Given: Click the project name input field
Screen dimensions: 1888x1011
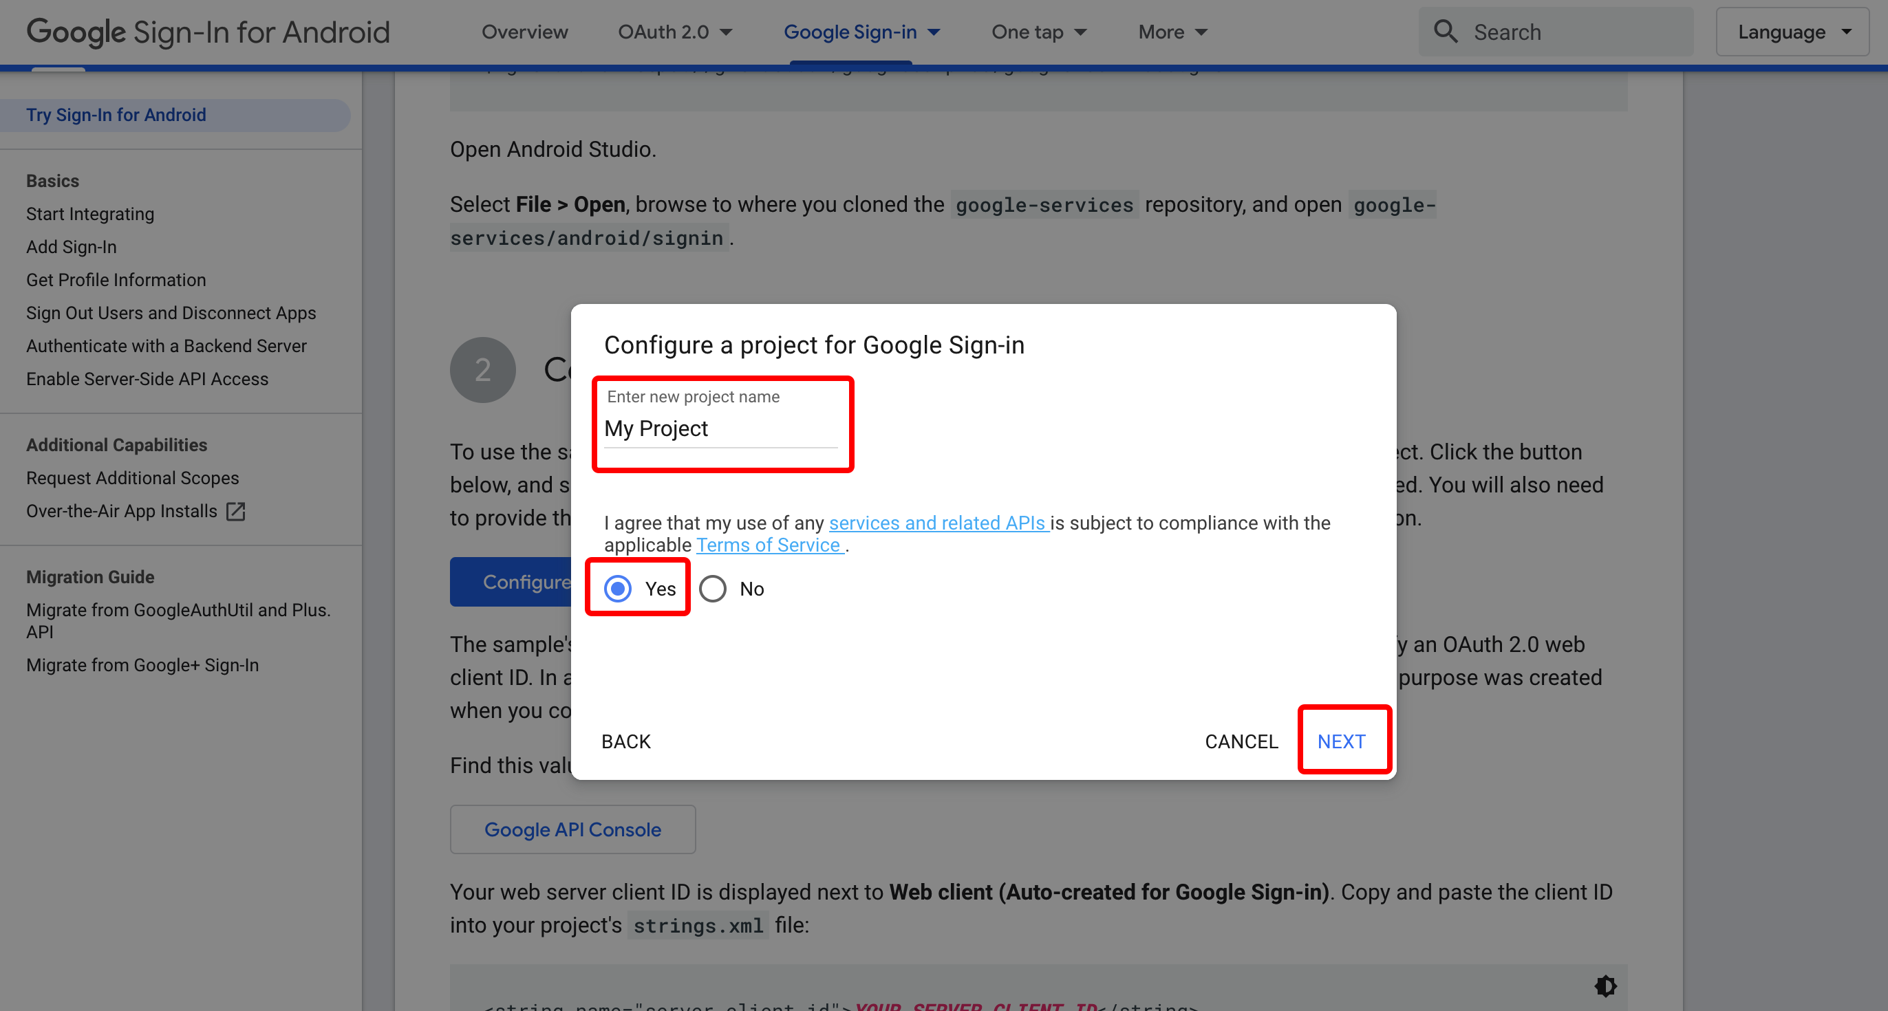Looking at the screenshot, I should 720,428.
